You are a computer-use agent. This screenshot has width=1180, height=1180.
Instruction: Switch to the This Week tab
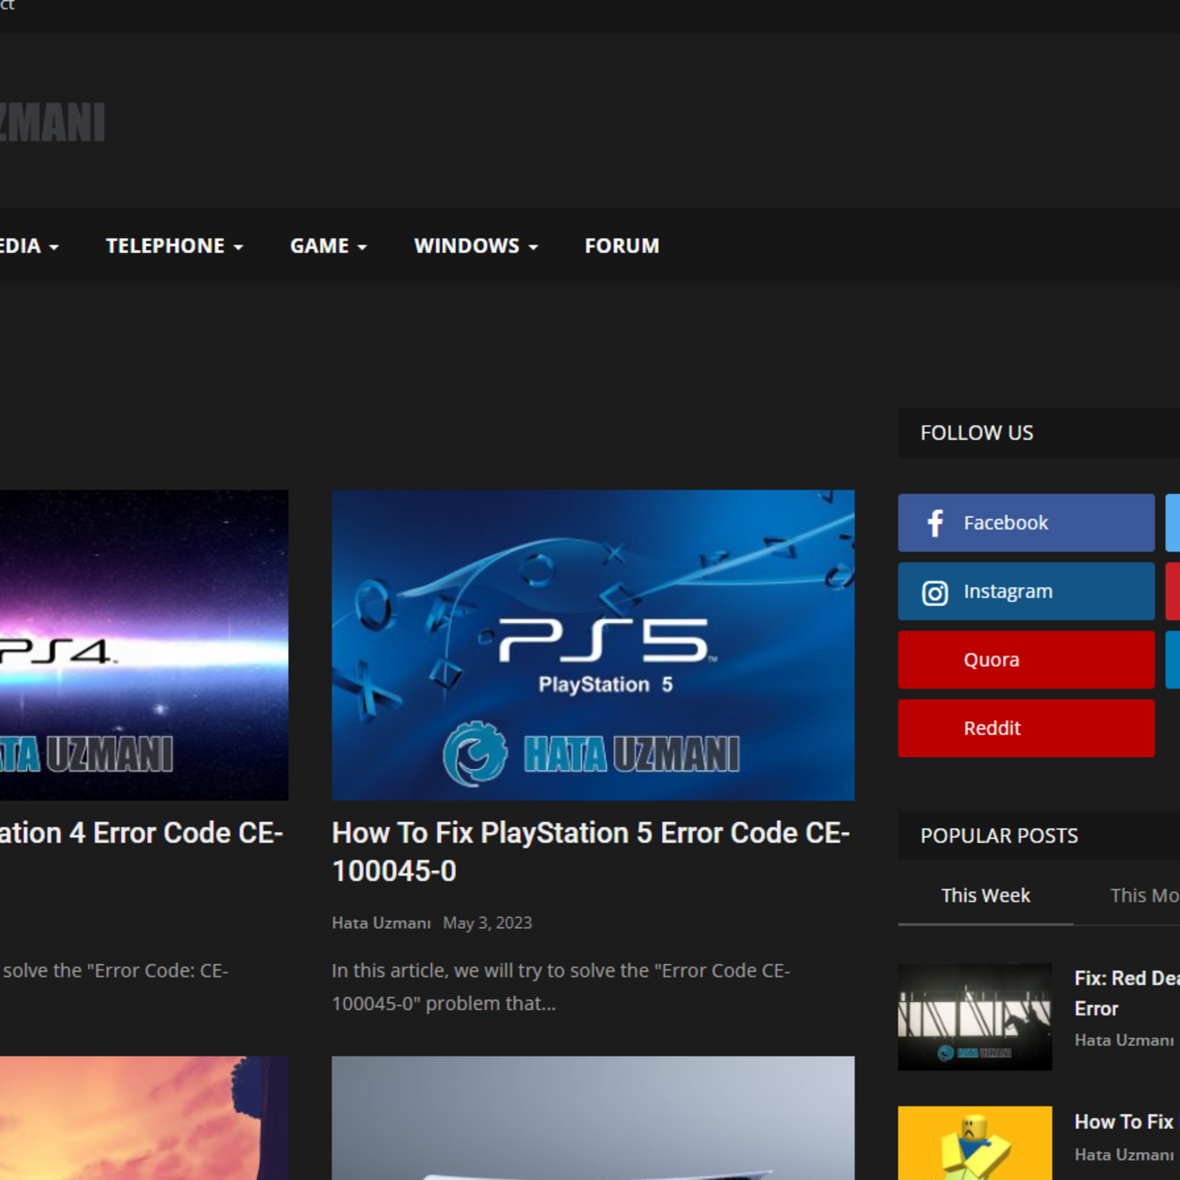[x=985, y=895]
